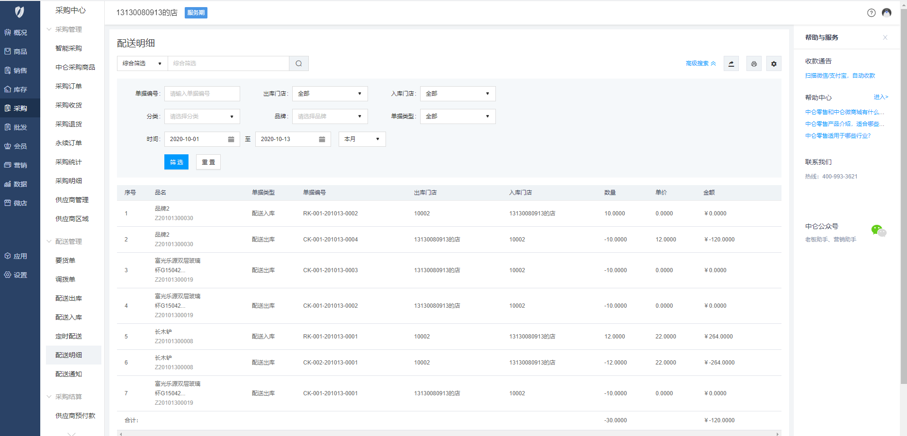Collapse the 高级搜索 filter panel
Viewport: 907px width, 436px height.
(700, 63)
